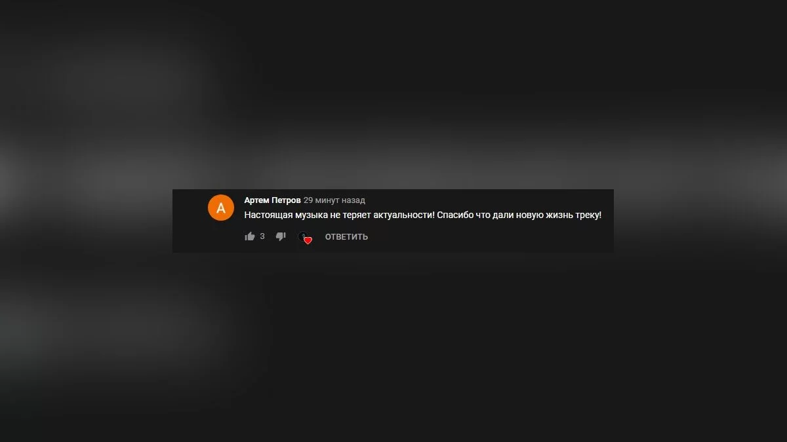Click the first name 'Артем' of the commenter
The image size is (787, 442).
pos(256,200)
